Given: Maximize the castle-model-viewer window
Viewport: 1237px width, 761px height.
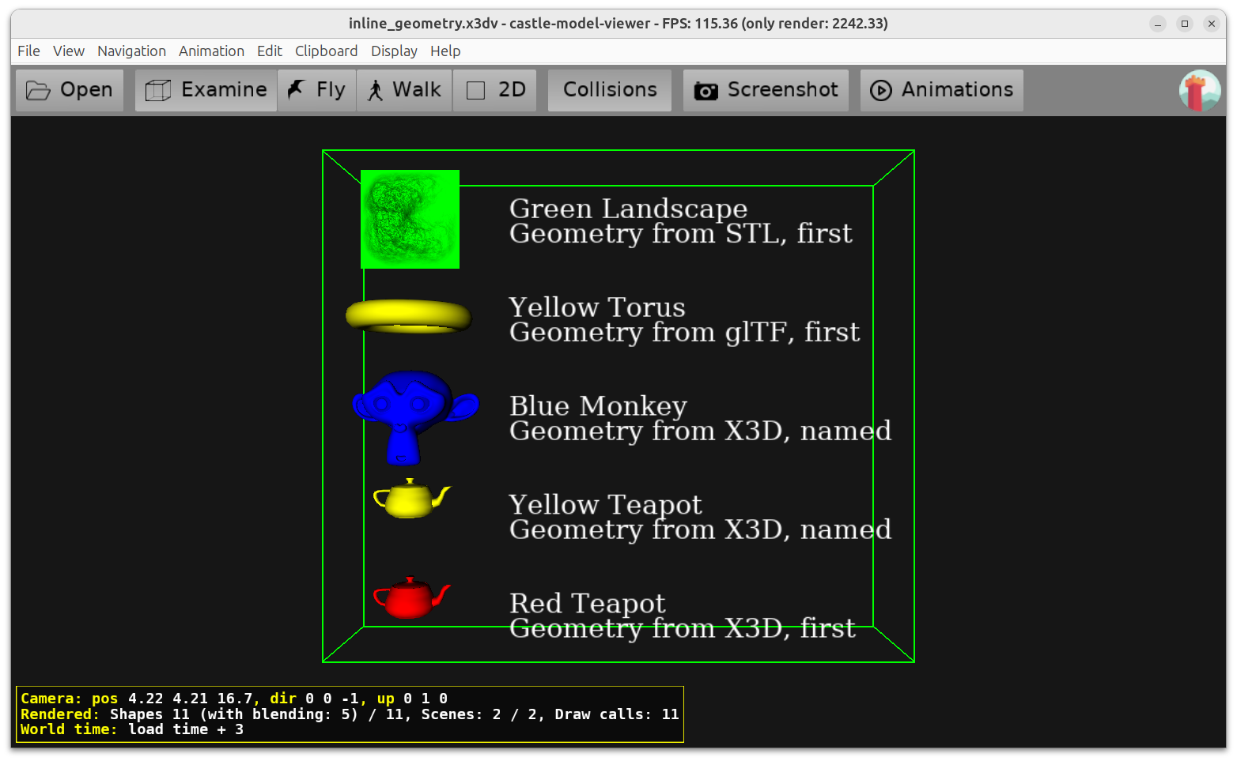Looking at the screenshot, I should 1184,24.
